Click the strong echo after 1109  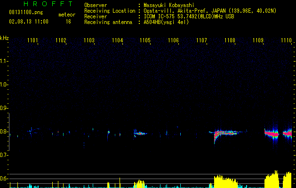[272, 134]
